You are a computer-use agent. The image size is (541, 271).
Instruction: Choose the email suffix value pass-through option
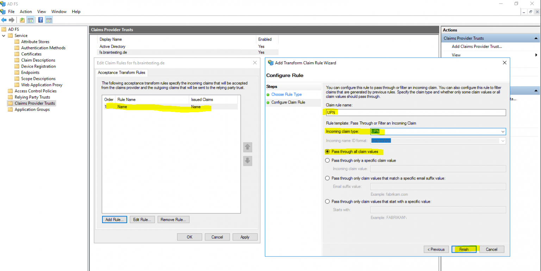[328, 178]
